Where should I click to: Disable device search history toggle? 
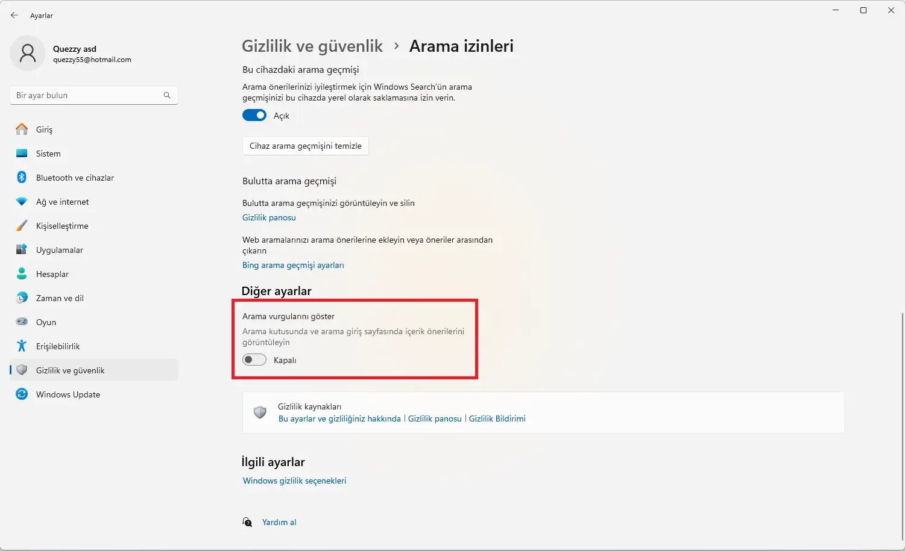click(254, 115)
